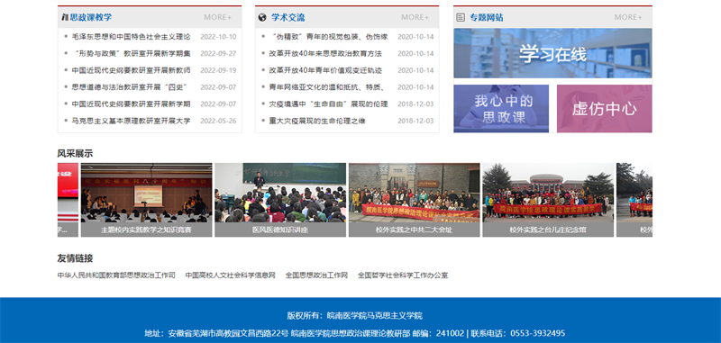Image resolution: width=721 pixels, height=343 pixels.
Task: Visit 全国哲学社会科学工作办公室 link
Action: 403,275
